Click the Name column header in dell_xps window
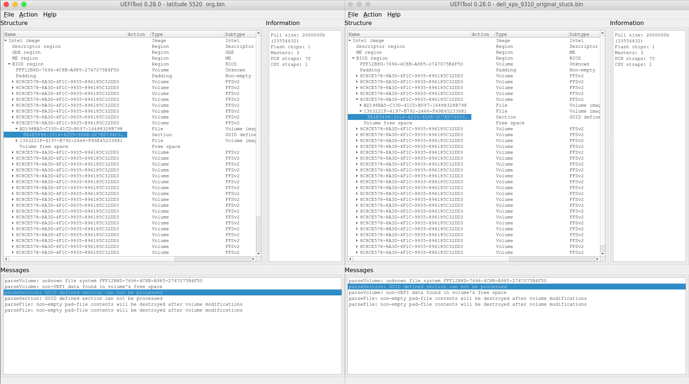689x384 pixels. pos(409,34)
